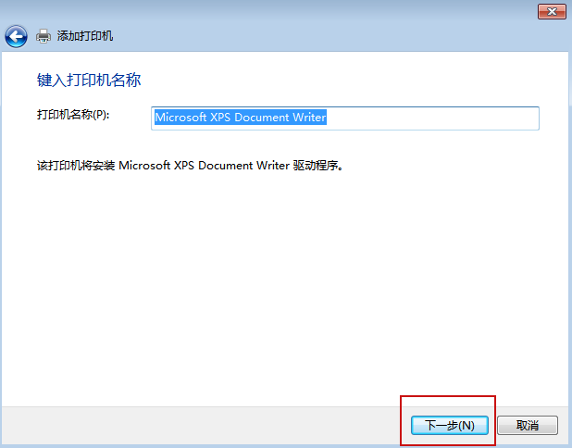Click the 添加打印机 title text

[85, 37]
